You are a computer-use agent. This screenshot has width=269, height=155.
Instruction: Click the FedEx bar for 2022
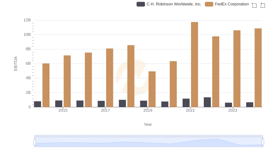(x=216, y=72)
